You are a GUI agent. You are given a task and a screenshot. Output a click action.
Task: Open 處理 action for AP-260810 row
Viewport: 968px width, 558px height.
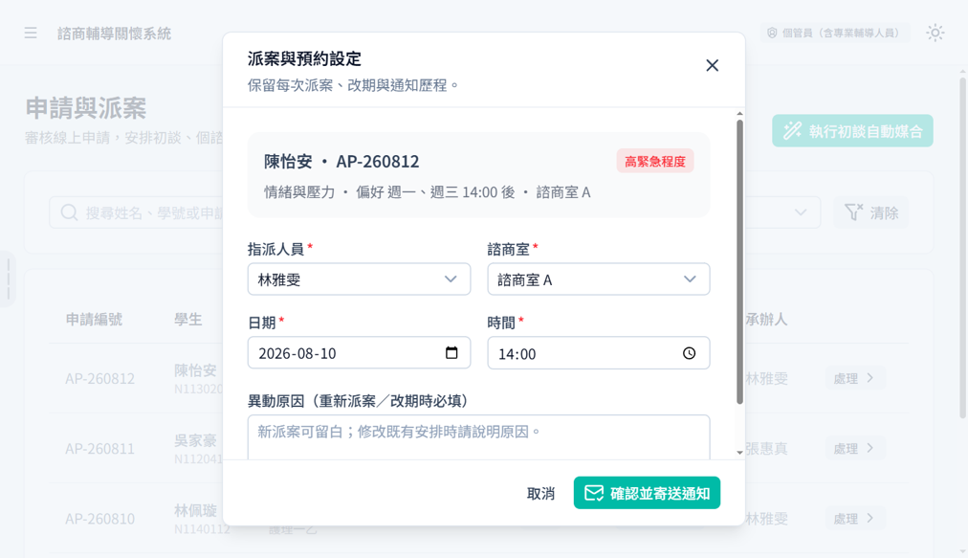pyautogui.click(x=854, y=519)
